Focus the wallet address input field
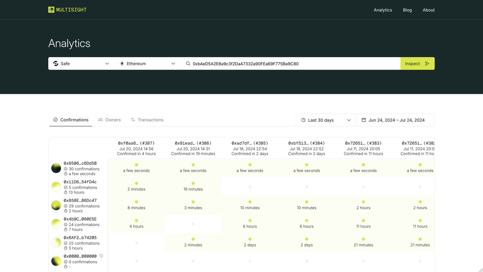 point(290,64)
